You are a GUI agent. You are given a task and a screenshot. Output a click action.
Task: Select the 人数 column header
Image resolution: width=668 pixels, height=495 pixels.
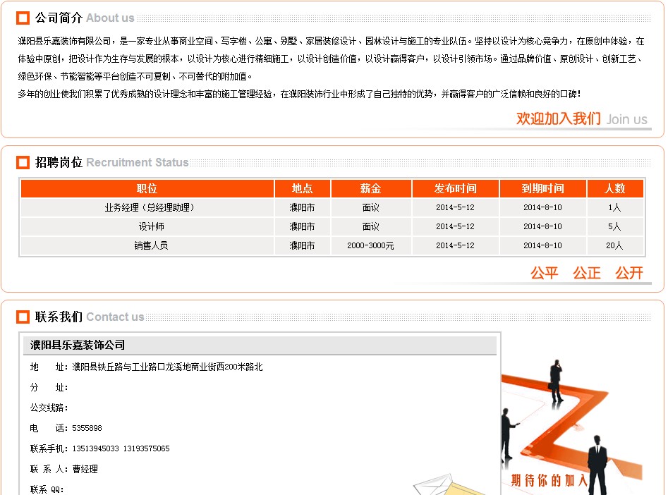615,188
